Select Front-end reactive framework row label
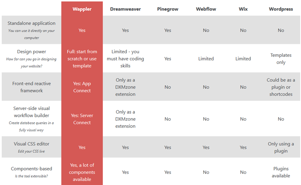 click(31, 87)
